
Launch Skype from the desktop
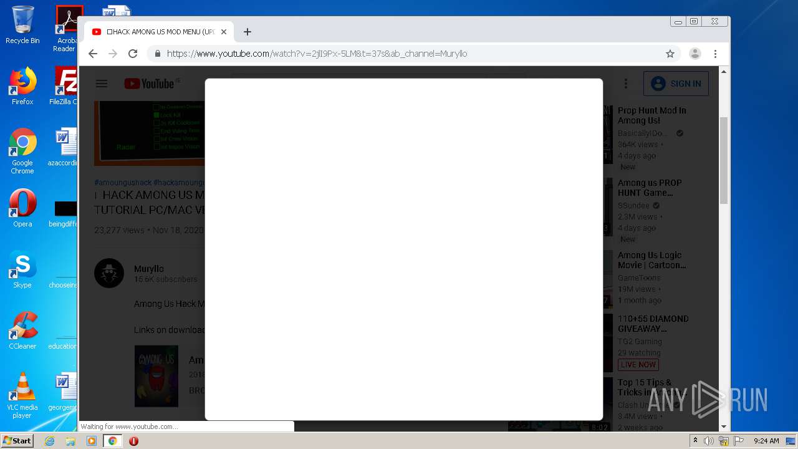(22, 269)
